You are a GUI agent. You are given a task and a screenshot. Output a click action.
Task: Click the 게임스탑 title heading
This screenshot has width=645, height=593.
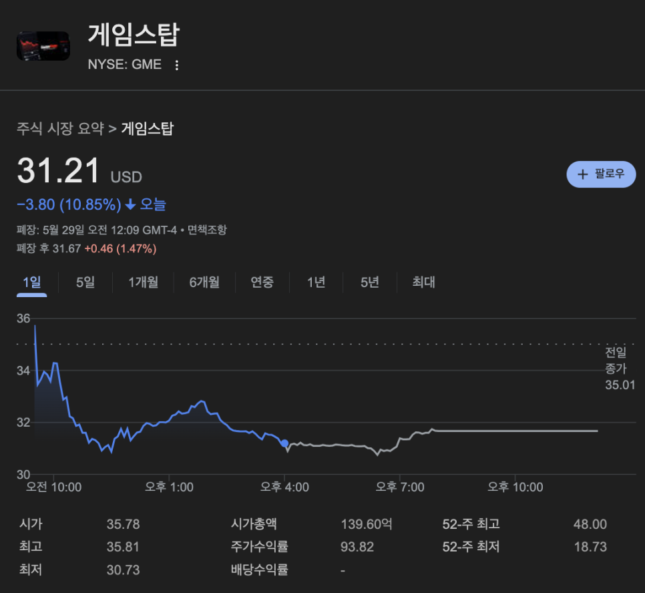point(134,35)
